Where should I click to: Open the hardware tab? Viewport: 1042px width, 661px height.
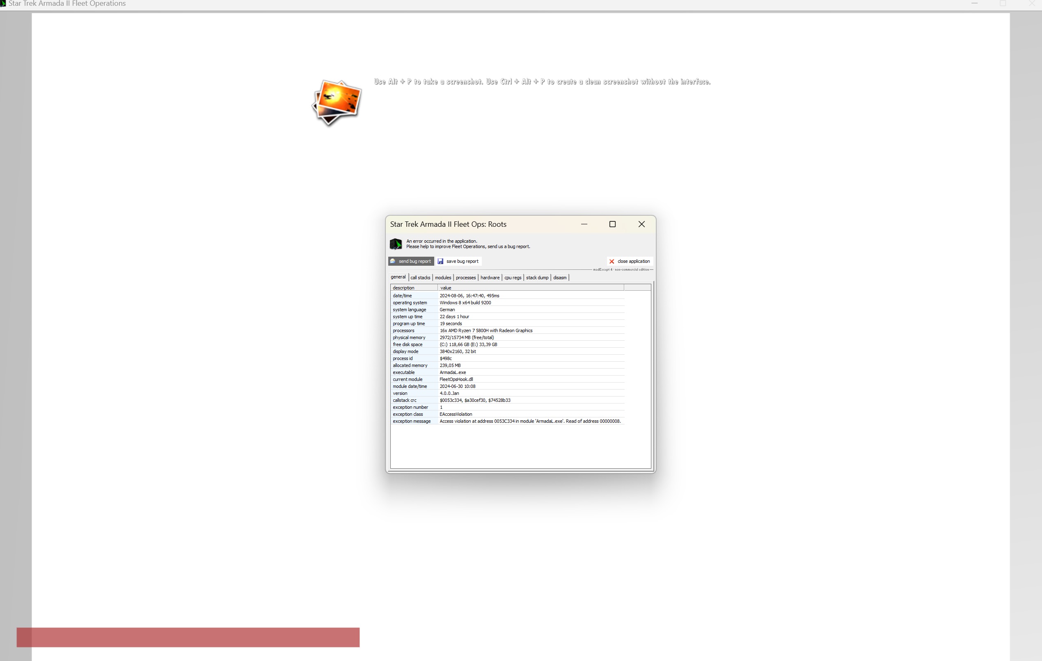(490, 278)
